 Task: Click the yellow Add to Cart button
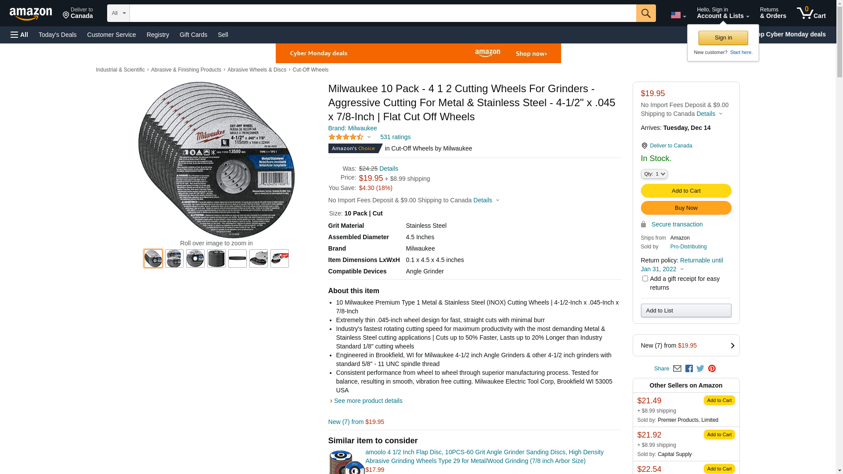pos(686,191)
